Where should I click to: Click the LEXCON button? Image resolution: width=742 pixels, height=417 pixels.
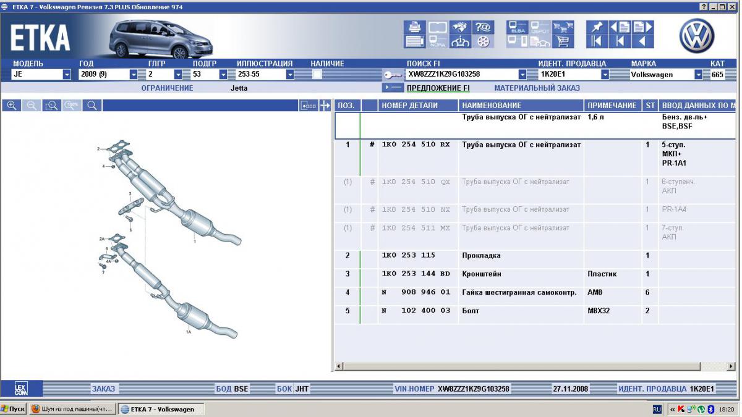coord(21,389)
